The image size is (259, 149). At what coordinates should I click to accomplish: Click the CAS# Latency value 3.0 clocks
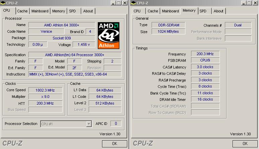click(205, 67)
